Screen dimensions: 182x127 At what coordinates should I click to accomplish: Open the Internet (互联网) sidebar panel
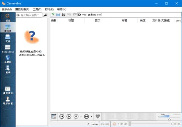[8, 59]
